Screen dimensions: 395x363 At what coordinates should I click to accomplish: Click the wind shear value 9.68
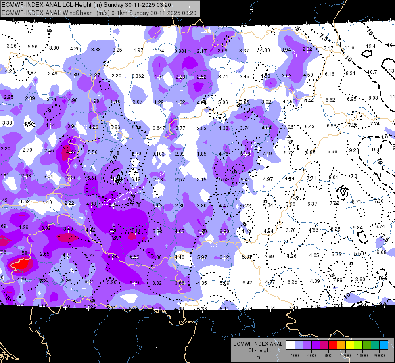[381, 252]
